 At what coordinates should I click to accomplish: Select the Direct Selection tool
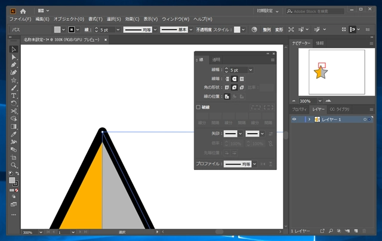tap(14, 57)
